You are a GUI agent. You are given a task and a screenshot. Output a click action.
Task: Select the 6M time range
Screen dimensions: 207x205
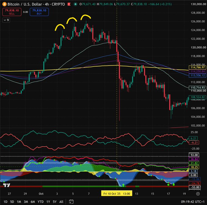tap(33, 202)
